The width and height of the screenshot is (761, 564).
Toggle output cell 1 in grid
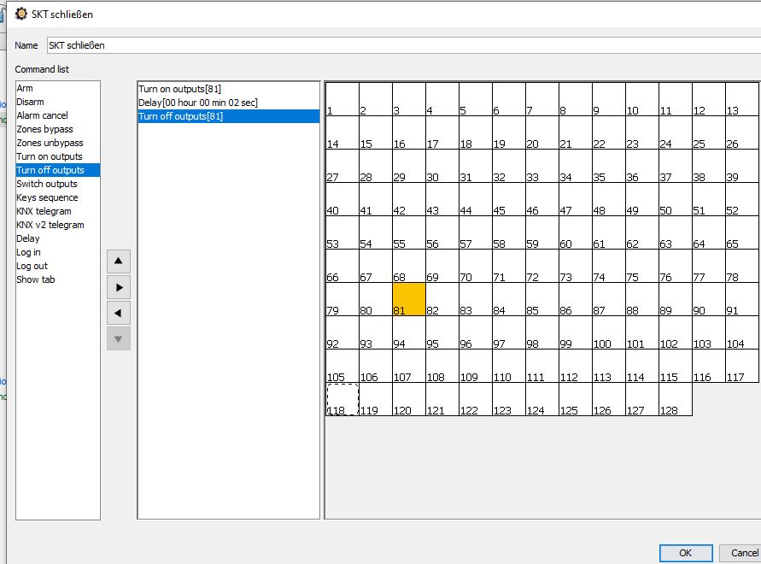(x=342, y=99)
